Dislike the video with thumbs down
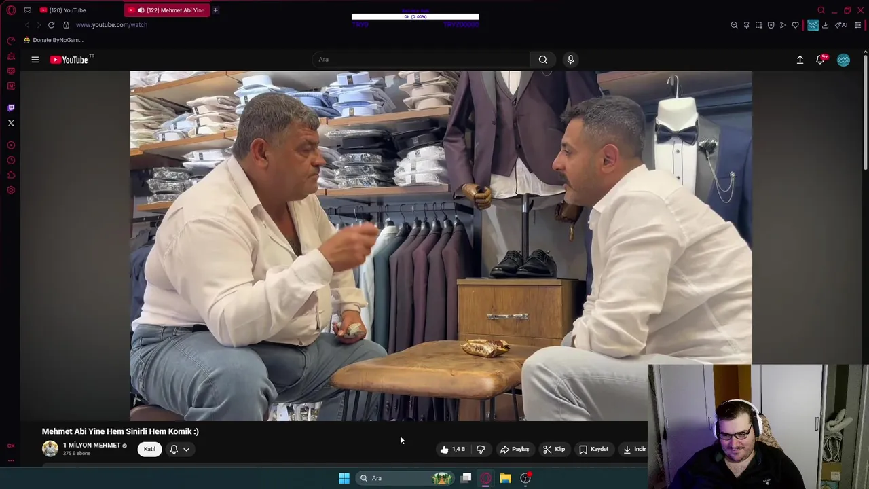Image resolution: width=869 pixels, height=489 pixels. coord(481,449)
